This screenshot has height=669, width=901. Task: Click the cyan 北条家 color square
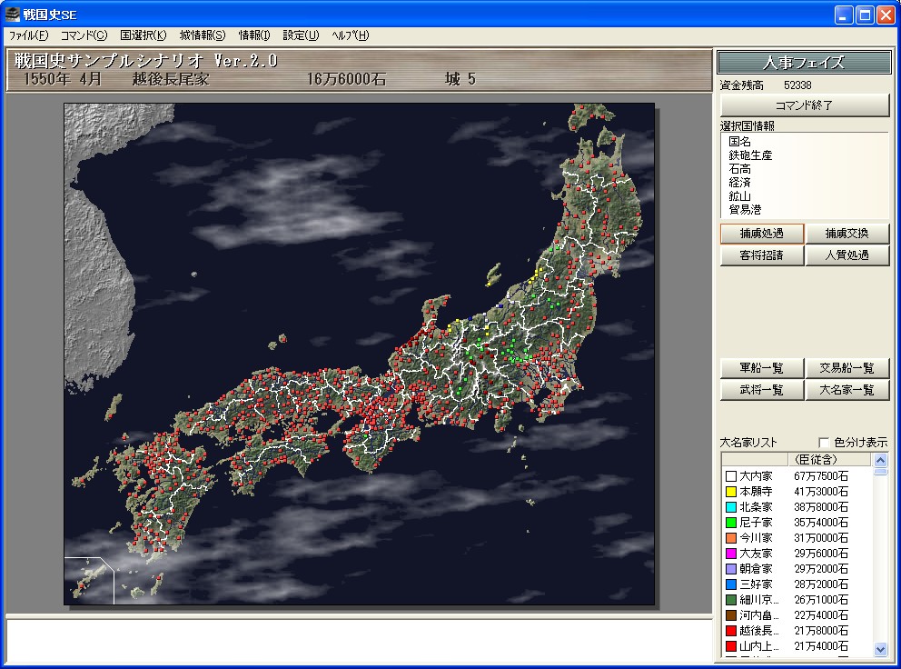[731, 507]
